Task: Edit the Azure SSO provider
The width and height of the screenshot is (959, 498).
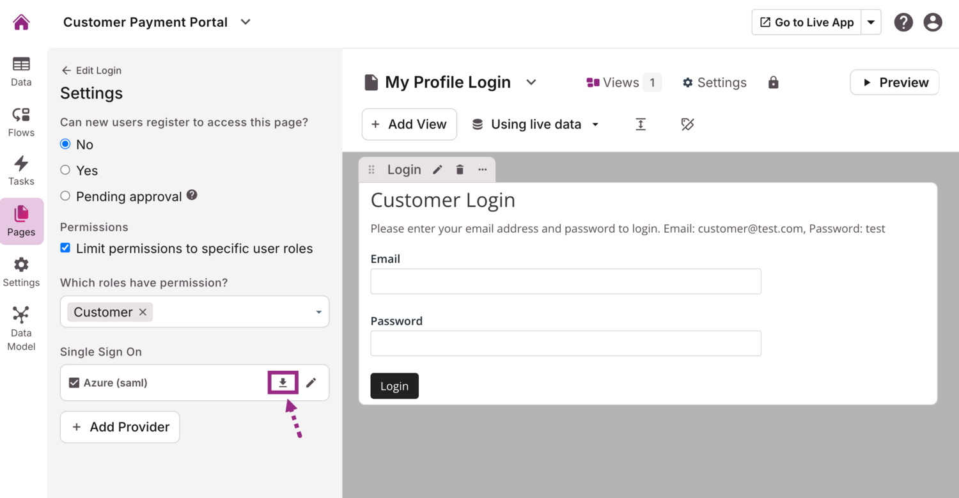Action: click(311, 383)
